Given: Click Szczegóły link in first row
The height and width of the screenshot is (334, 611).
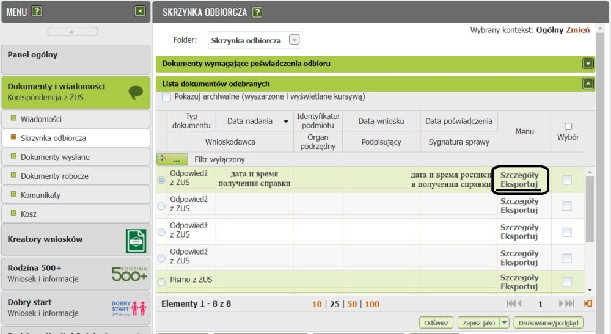Looking at the screenshot, I should coord(519,175).
